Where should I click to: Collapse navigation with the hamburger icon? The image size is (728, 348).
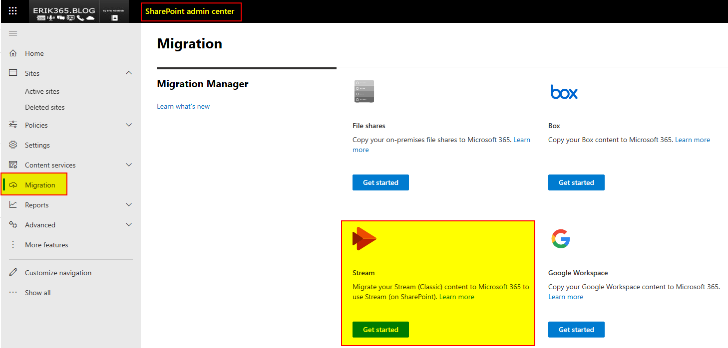click(x=13, y=33)
